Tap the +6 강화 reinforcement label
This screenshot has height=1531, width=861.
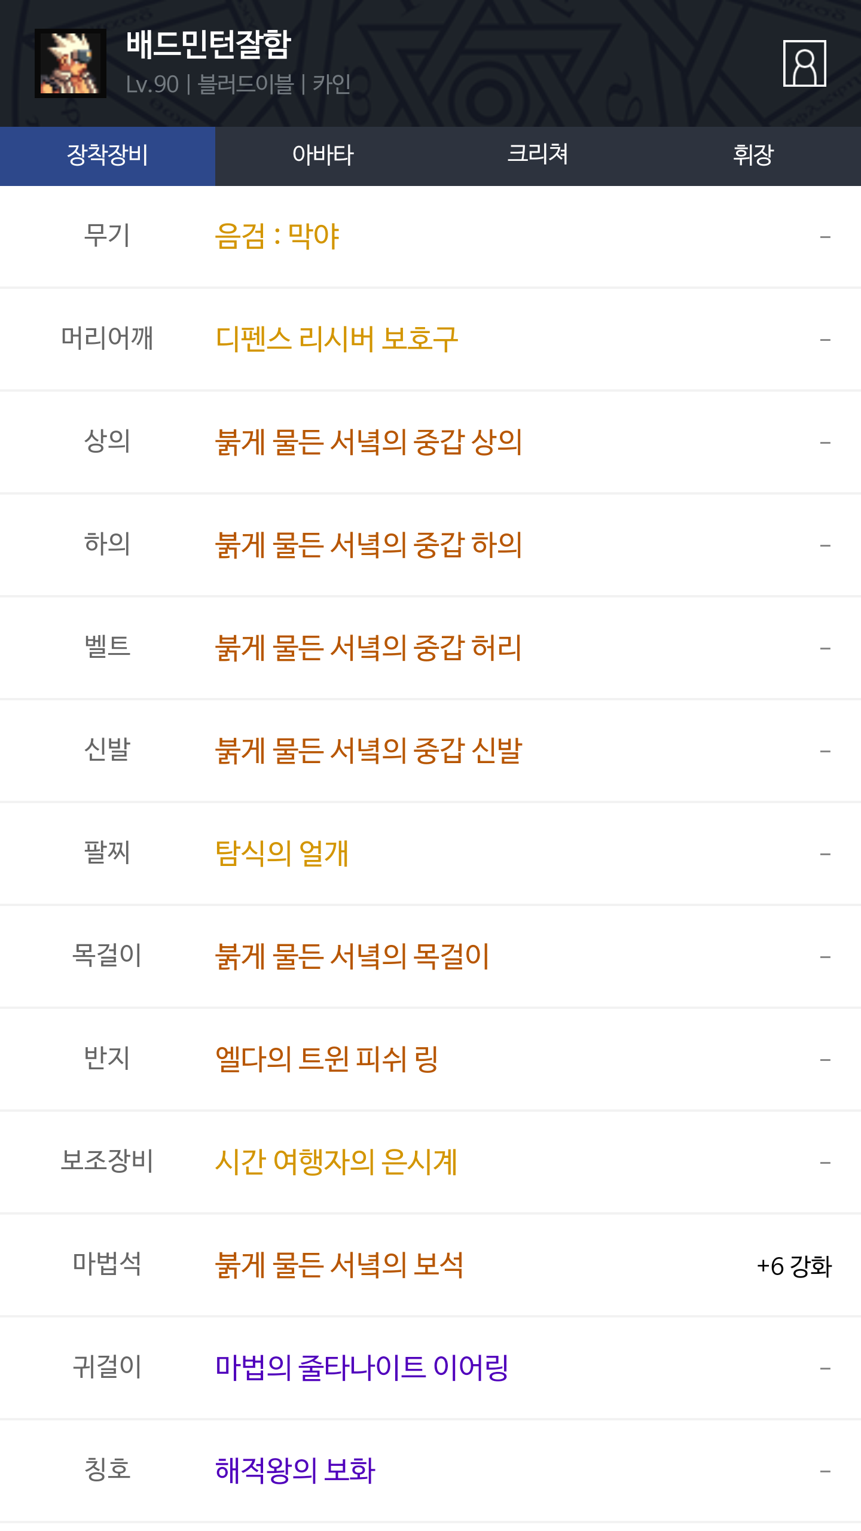[793, 1266]
